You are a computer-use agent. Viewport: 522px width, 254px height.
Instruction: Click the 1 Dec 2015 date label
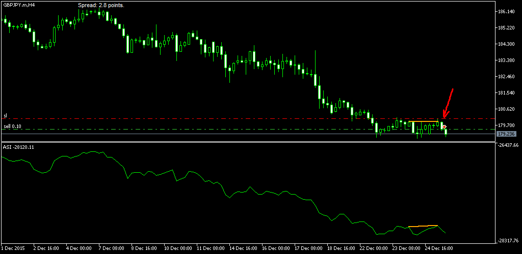(x=13, y=248)
